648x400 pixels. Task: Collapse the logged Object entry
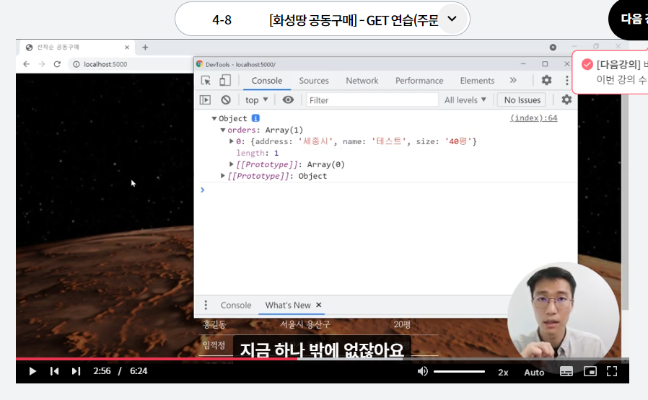(214, 118)
